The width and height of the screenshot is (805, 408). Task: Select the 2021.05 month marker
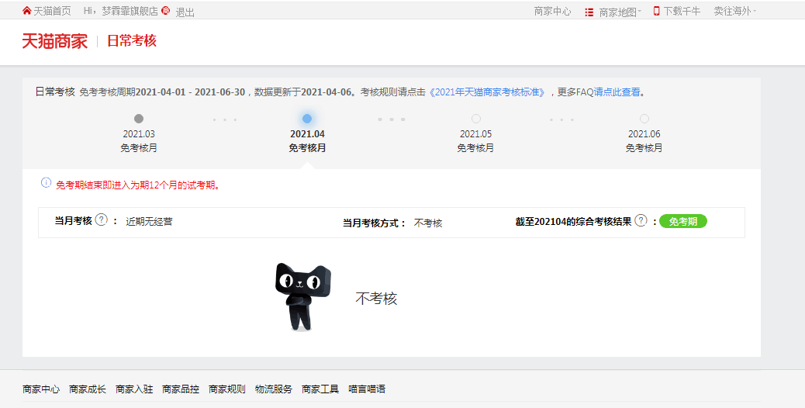click(475, 119)
